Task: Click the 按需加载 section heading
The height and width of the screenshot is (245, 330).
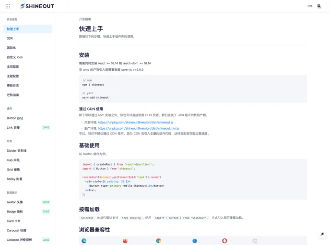Action: point(89,209)
